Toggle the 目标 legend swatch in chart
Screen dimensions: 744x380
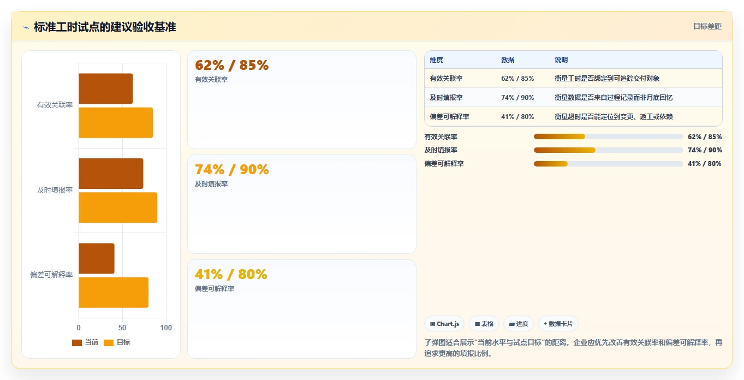pyautogui.click(x=109, y=342)
